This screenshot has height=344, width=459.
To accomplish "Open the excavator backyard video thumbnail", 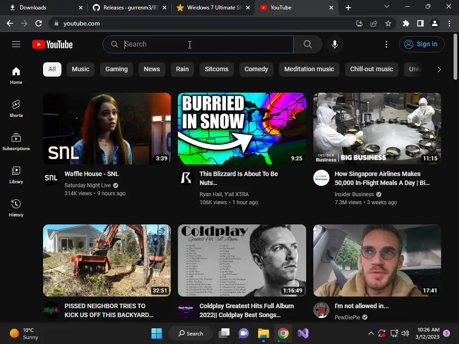I will point(107,260).
